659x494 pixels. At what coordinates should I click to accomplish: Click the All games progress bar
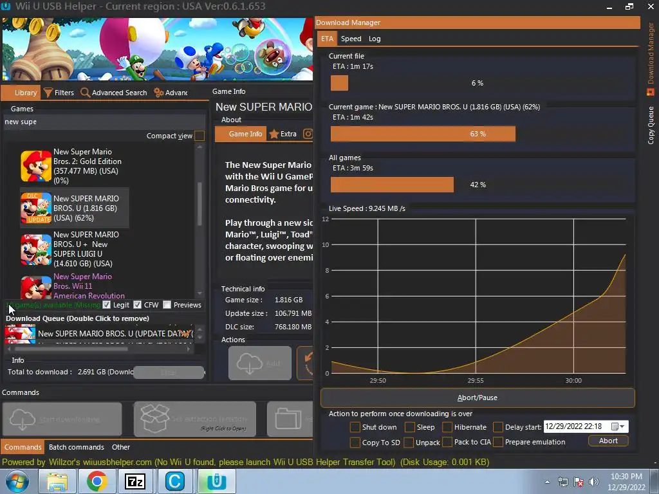tap(477, 185)
